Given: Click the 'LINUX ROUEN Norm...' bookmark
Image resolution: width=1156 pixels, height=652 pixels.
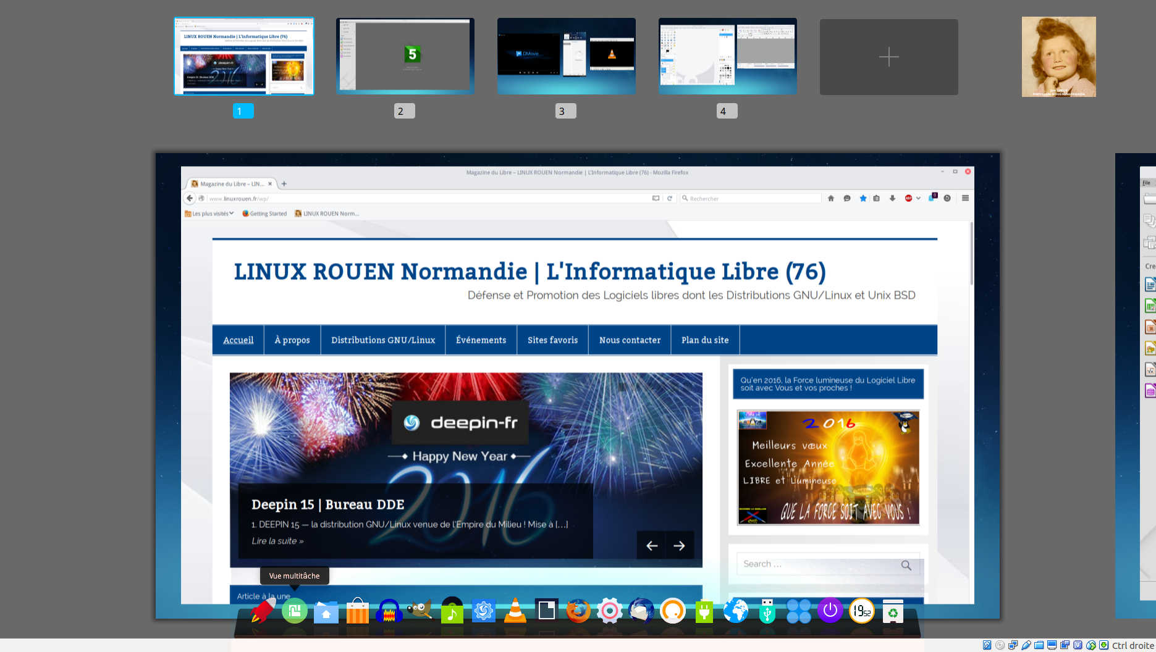Looking at the screenshot, I should (327, 214).
